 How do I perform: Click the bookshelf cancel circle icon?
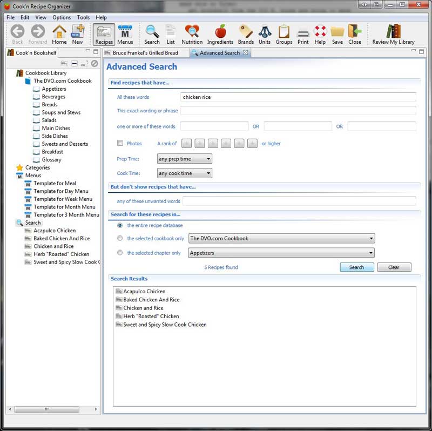(x=94, y=63)
